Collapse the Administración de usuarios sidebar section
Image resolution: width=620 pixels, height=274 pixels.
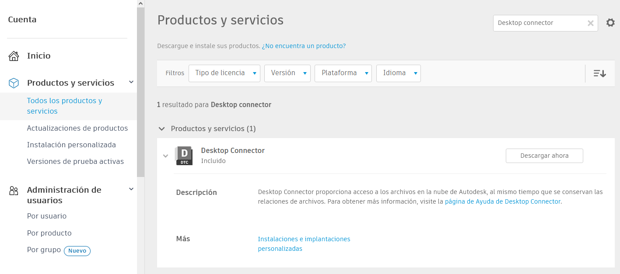coord(131,189)
